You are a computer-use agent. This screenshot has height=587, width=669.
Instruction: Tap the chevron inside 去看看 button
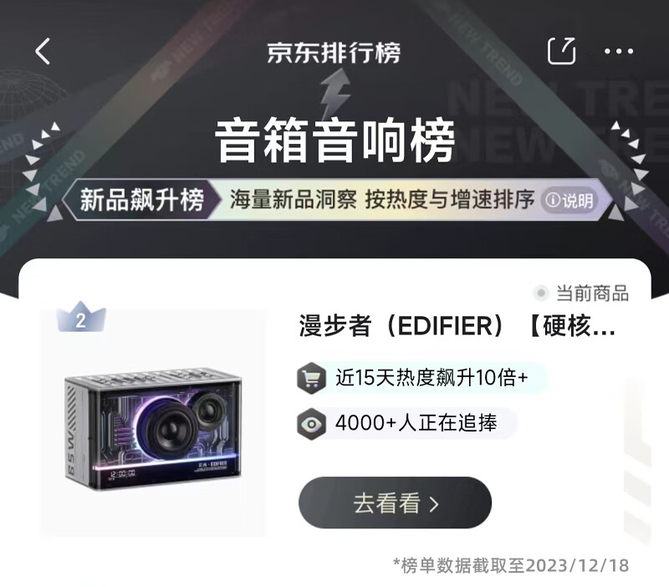434,504
